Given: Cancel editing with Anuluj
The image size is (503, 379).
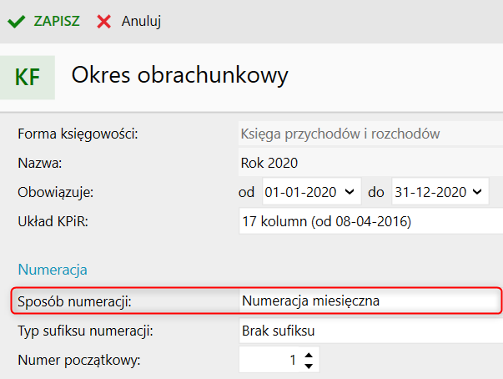Looking at the screenshot, I should point(141,22).
